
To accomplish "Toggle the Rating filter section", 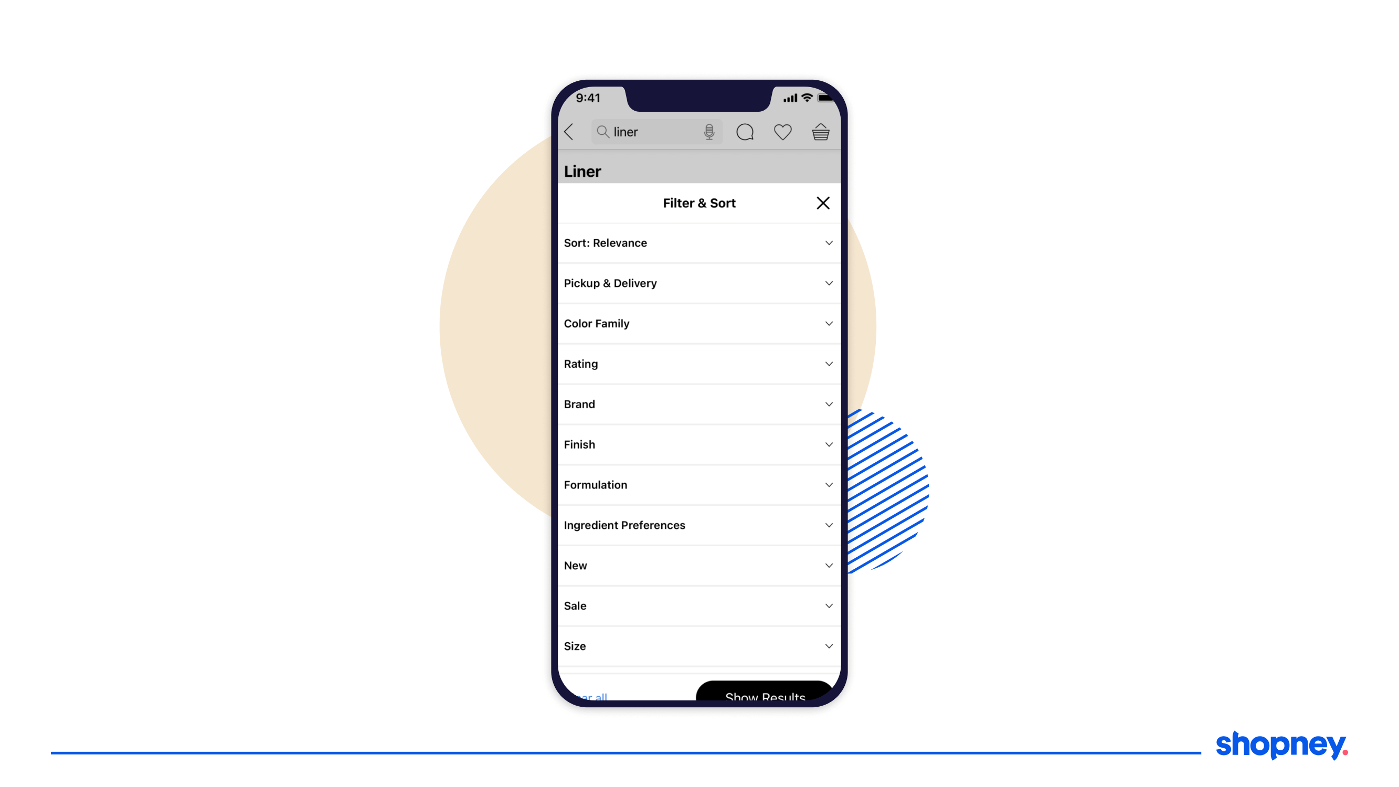I will [x=698, y=363].
